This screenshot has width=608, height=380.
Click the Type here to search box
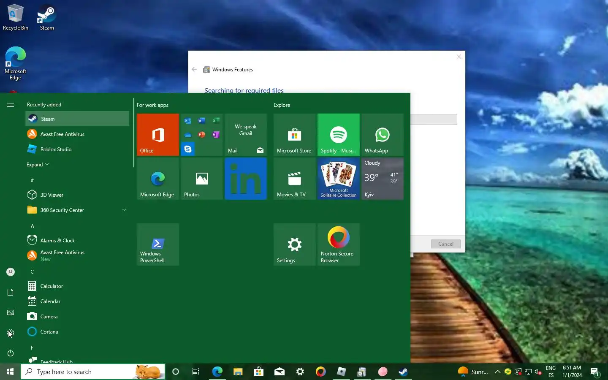tap(93, 372)
